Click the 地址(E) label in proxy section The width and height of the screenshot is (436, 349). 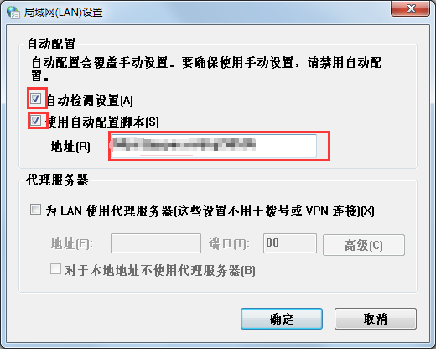point(72,244)
